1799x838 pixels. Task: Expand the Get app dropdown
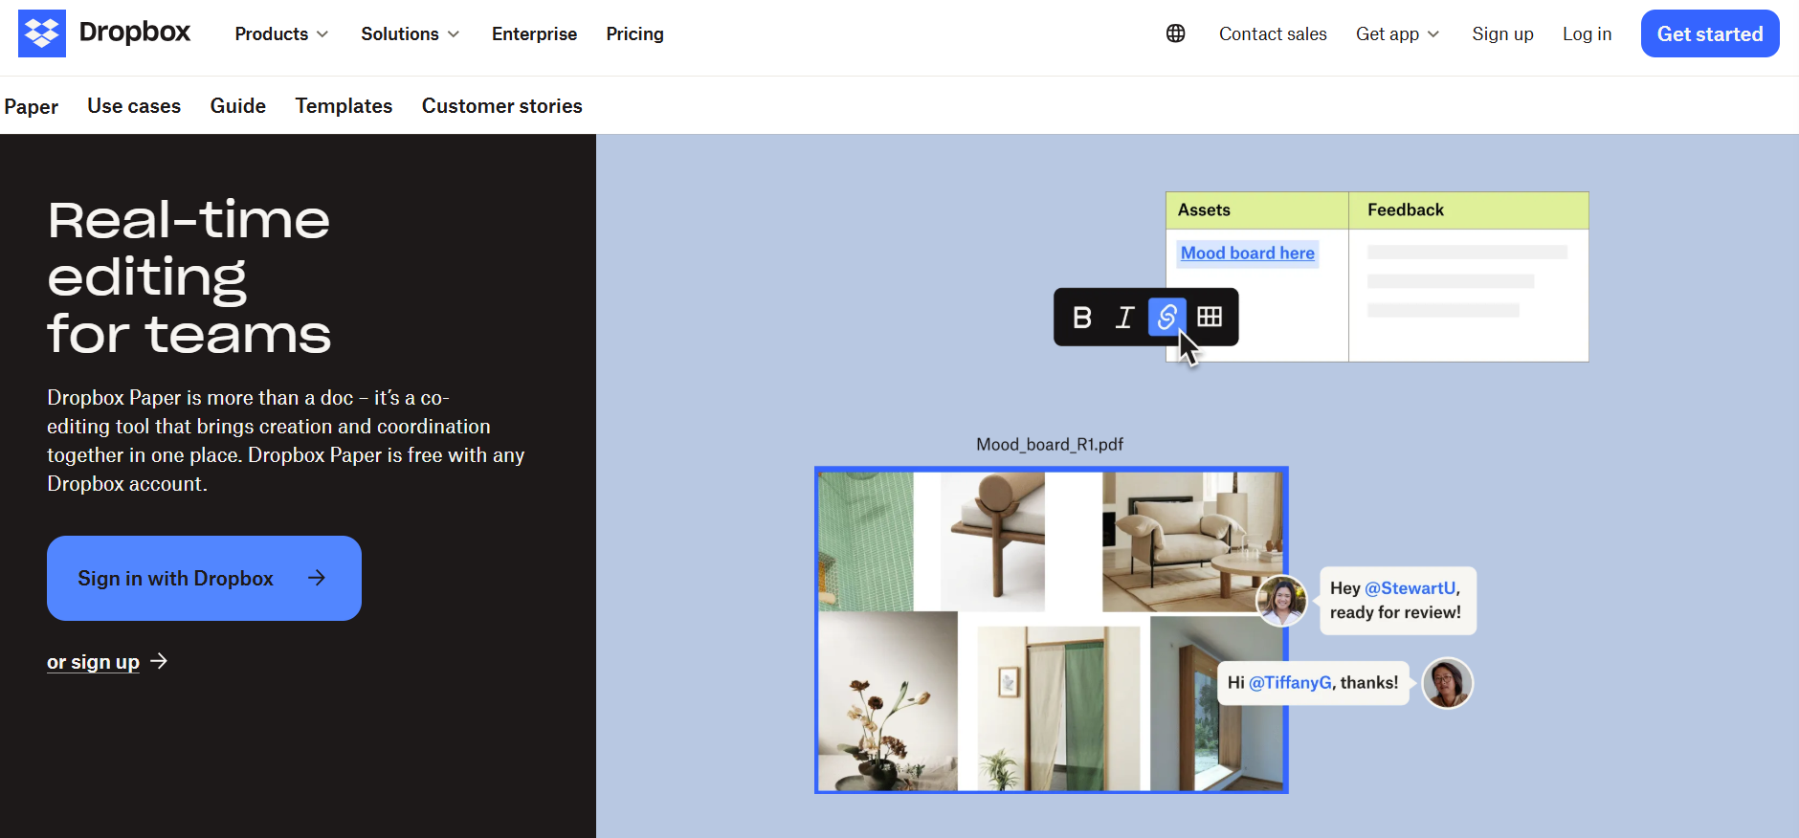(1397, 33)
